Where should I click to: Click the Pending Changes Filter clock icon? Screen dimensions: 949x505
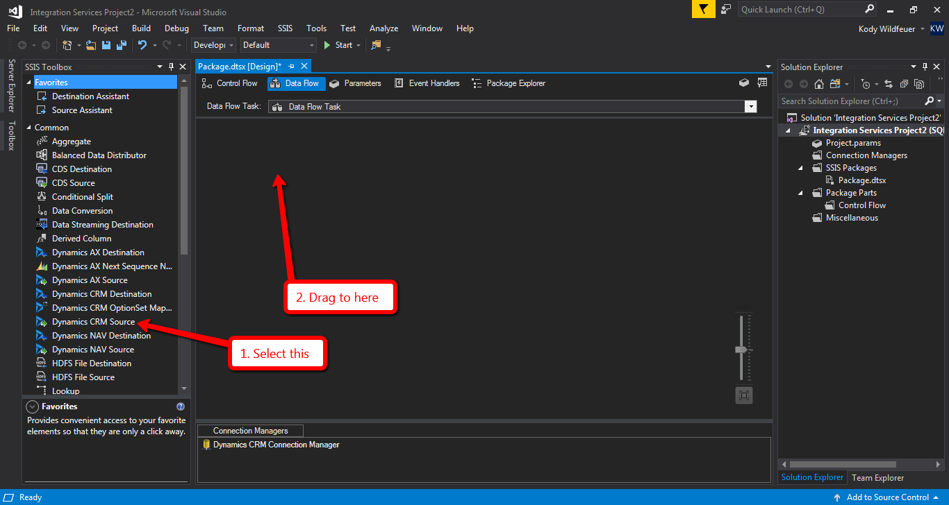[865, 84]
